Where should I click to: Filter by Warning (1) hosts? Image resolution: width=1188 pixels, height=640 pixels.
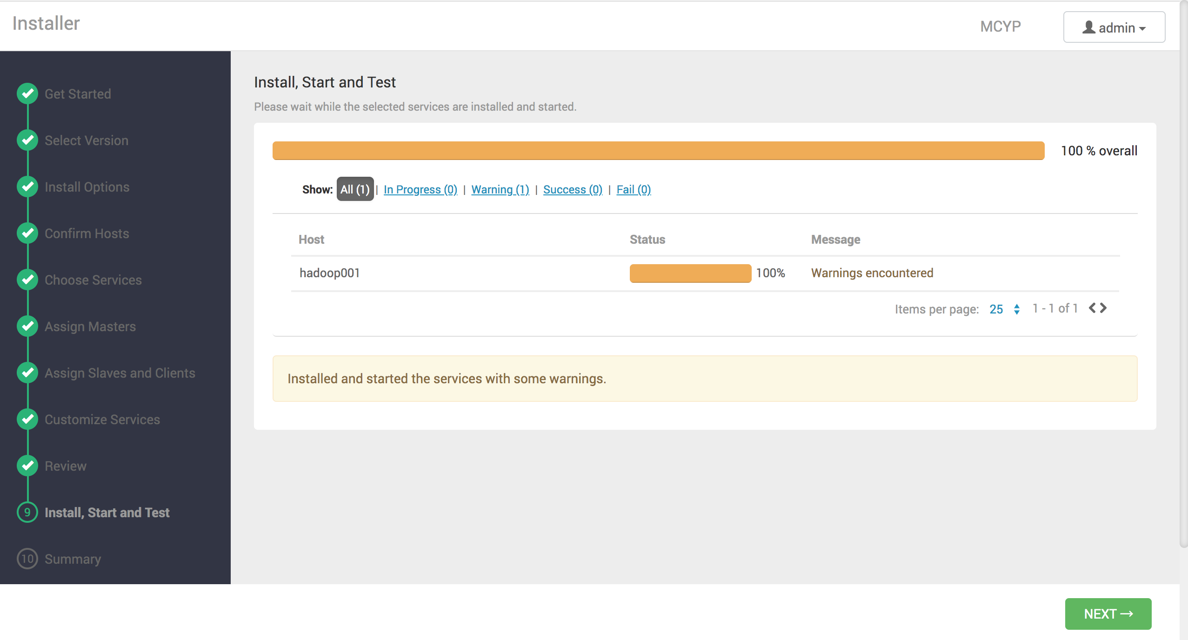click(500, 189)
